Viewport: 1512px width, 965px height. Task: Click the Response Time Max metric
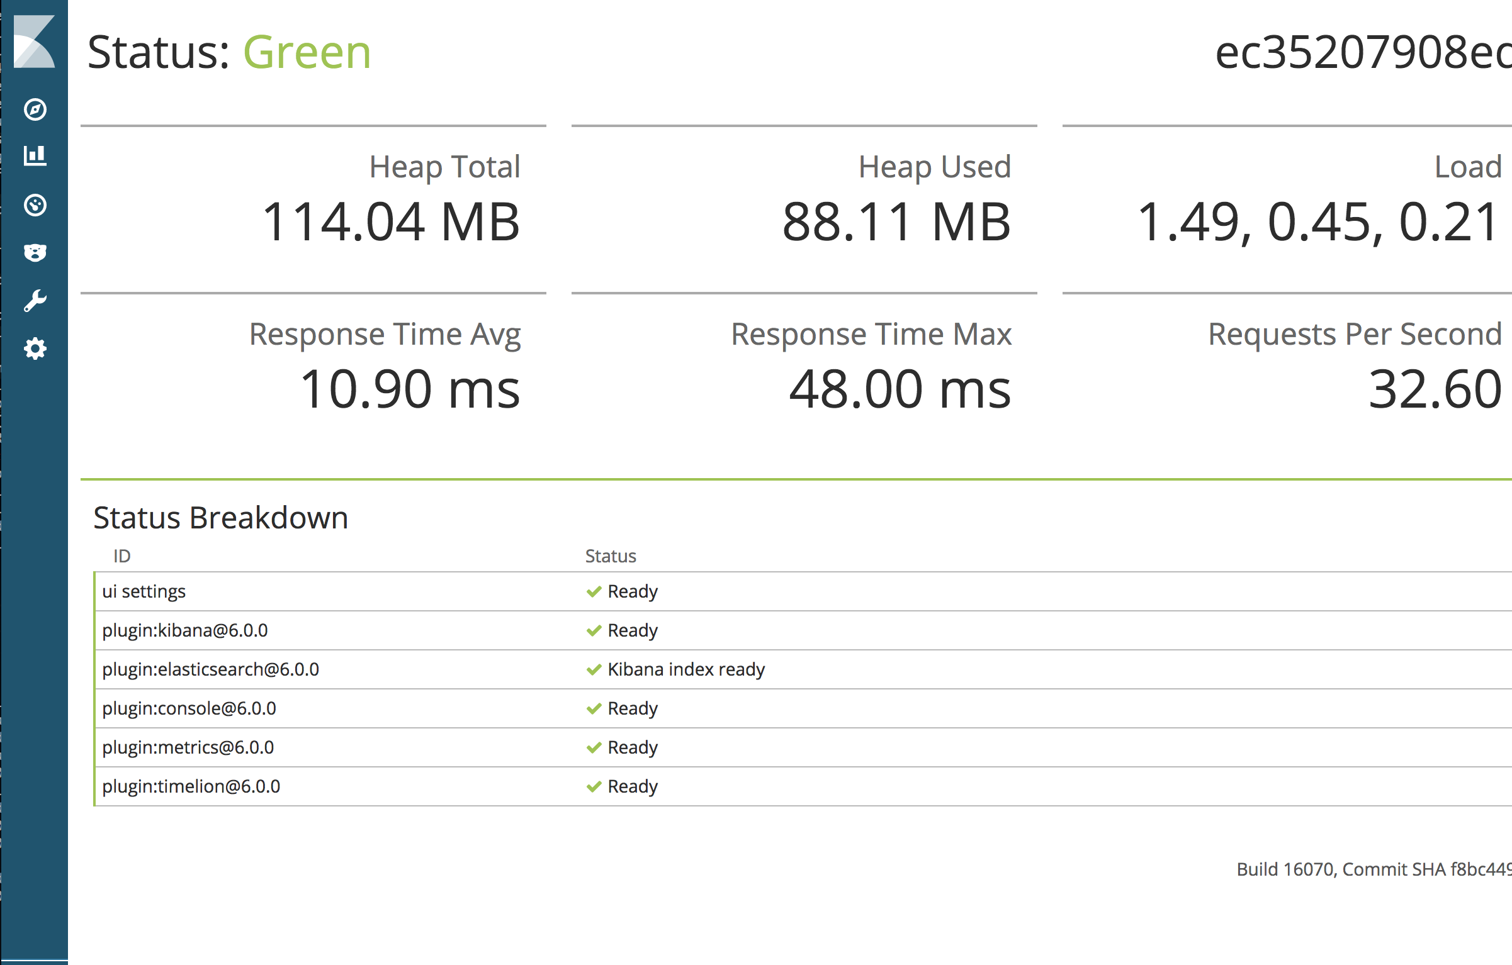click(899, 389)
